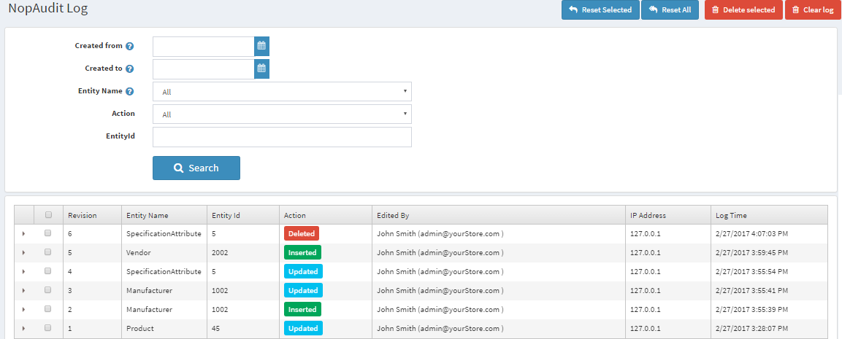
Task: Open the Created to calendar picker
Action: [x=261, y=69]
